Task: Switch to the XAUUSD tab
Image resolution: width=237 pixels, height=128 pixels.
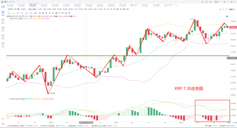Action: (x=100, y=6)
